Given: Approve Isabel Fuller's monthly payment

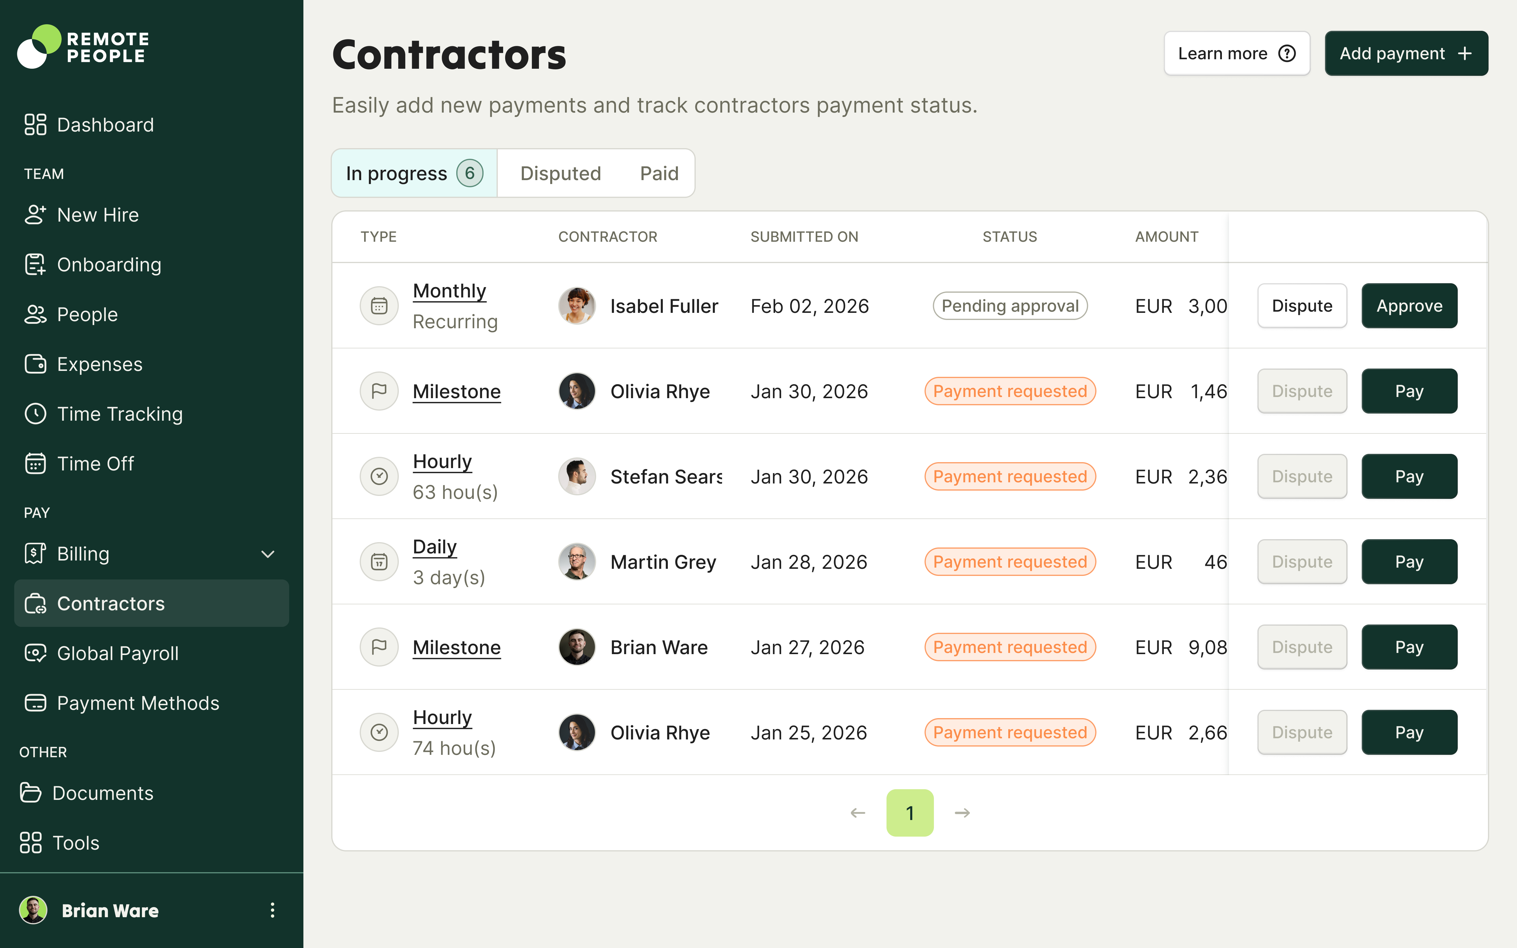Looking at the screenshot, I should (x=1409, y=306).
